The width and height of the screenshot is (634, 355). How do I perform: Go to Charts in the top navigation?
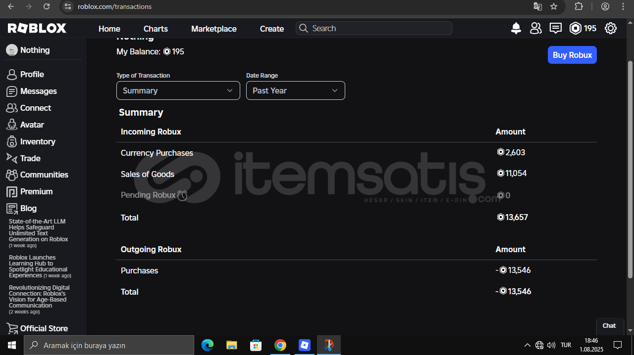coord(156,29)
